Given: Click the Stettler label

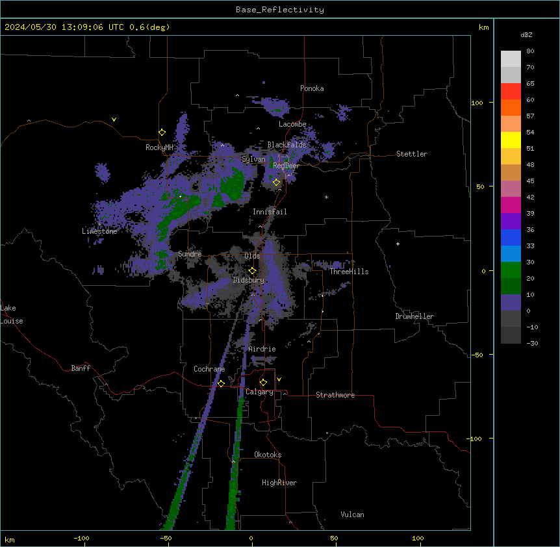Looking at the screenshot, I should tap(412, 154).
